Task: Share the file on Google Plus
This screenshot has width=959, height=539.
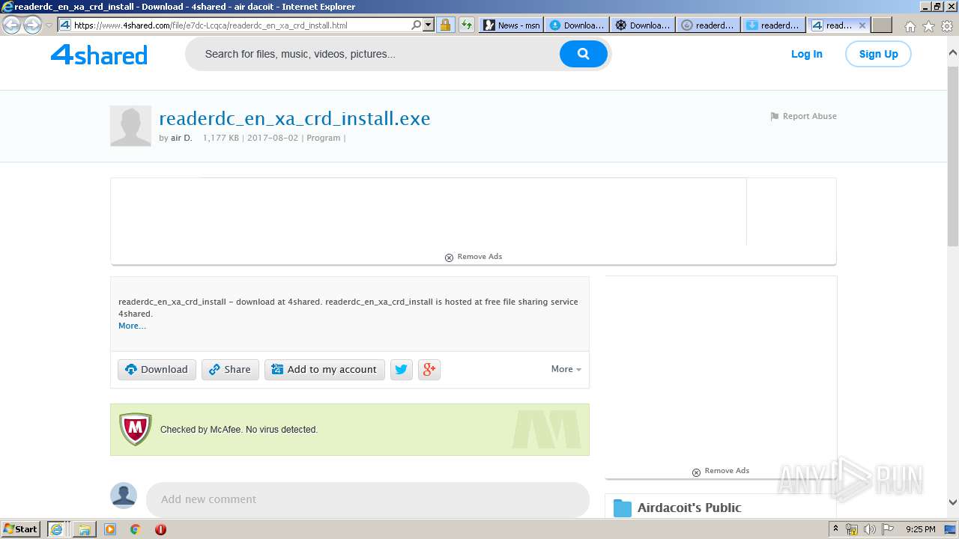Action: point(429,369)
